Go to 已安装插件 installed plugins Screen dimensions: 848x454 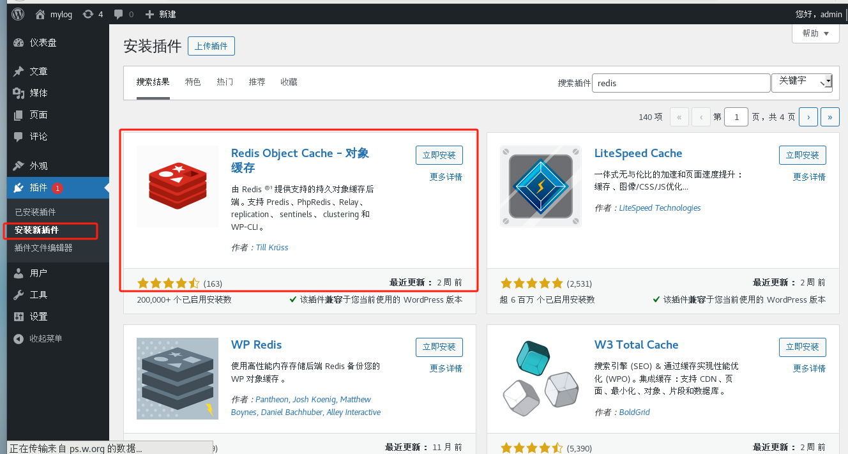pyautogui.click(x=35, y=212)
